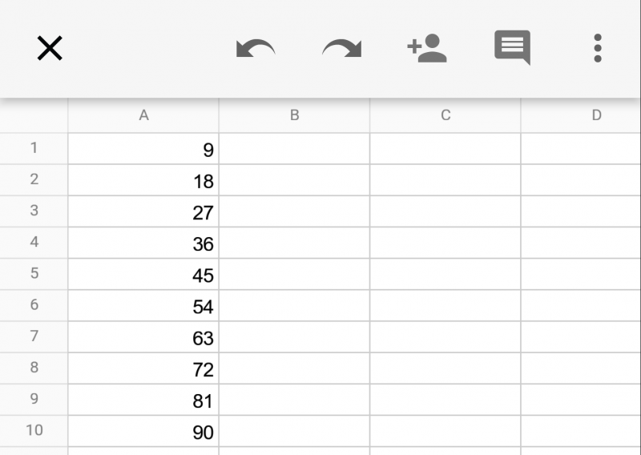Select column B header
This screenshot has height=455, width=641.
[x=294, y=115]
